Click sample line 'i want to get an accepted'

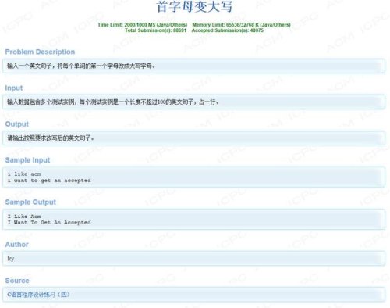[49, 181]
